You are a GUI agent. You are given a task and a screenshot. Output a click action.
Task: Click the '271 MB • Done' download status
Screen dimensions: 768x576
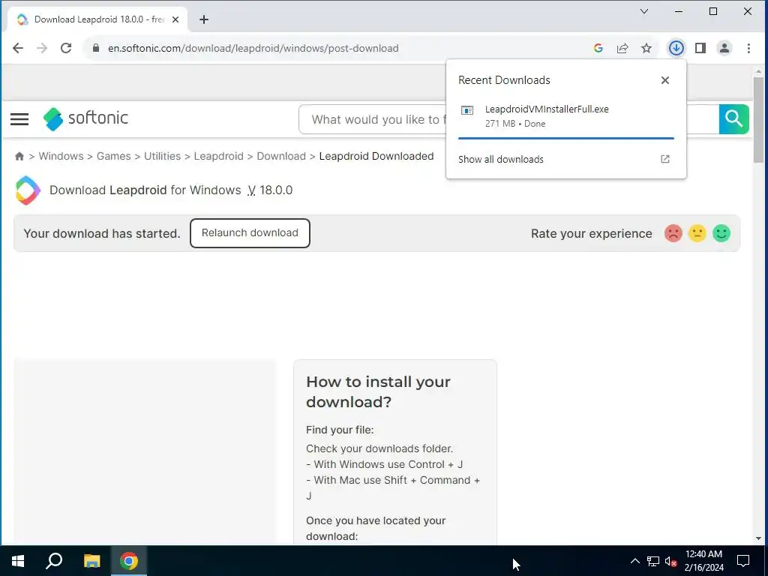[x=515, y=124]
